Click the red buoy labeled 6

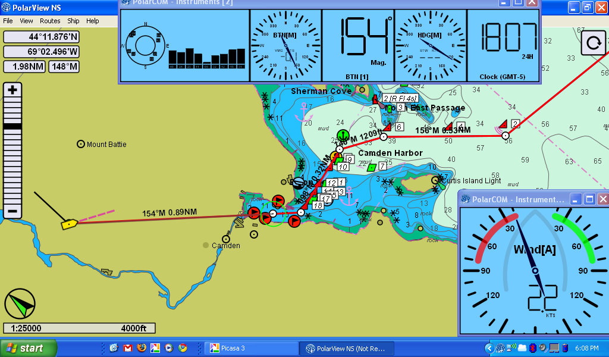pos(387,127)
